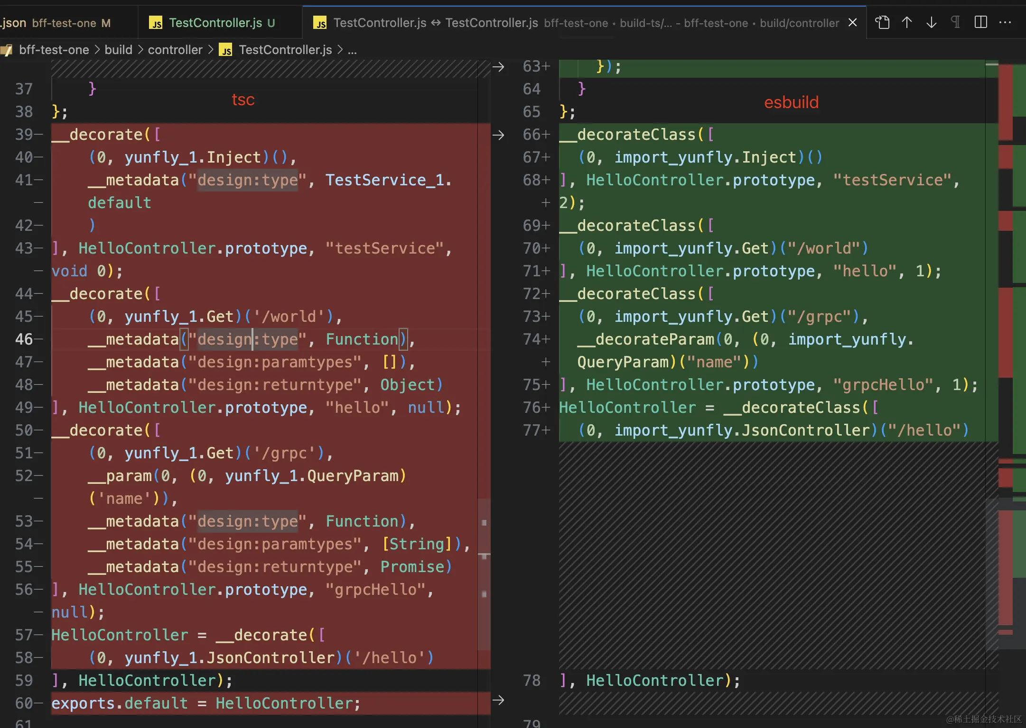Open build breadcrumb segment
This screenshot has height=728, width=1026.
(118, 50)
